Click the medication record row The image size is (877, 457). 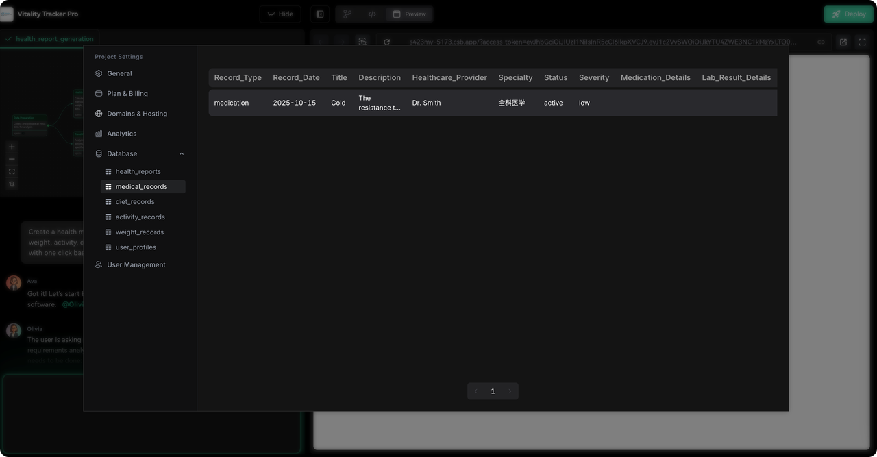coord(493,103)
